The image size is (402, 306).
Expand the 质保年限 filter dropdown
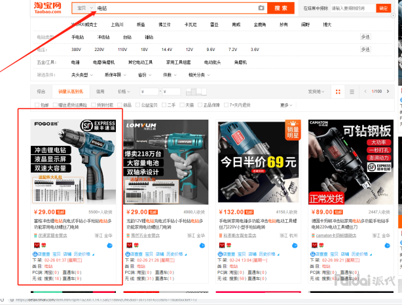coord(115,75)
